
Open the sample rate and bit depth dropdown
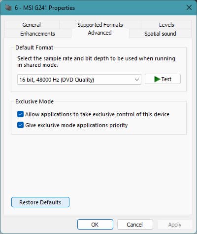[x=79, y=80]
